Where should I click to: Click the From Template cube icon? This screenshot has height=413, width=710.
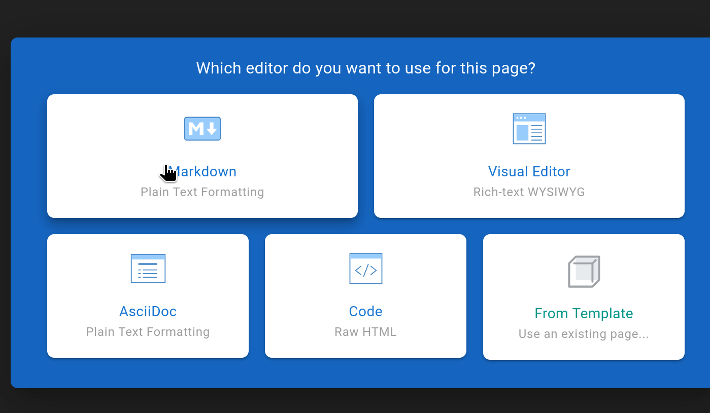(584, 272)
